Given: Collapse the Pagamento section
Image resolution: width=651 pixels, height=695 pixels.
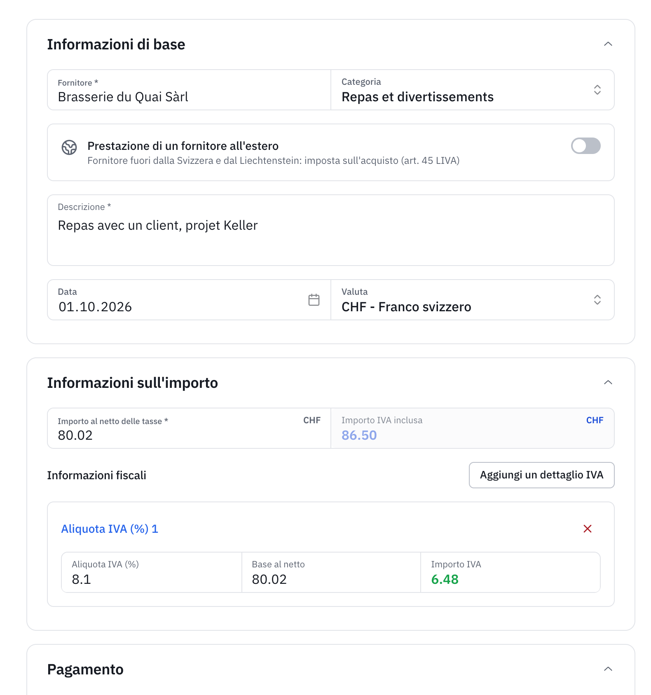Looking at the screenshot, I should pos(608,669).
